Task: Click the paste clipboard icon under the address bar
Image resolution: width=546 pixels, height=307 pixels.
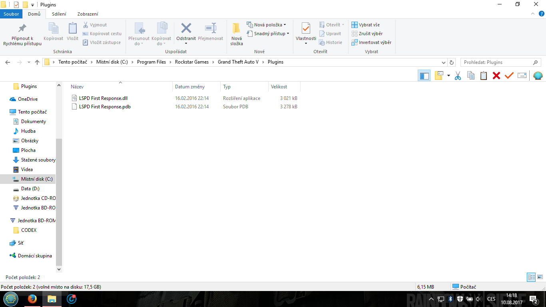Action: click(484, 76)
